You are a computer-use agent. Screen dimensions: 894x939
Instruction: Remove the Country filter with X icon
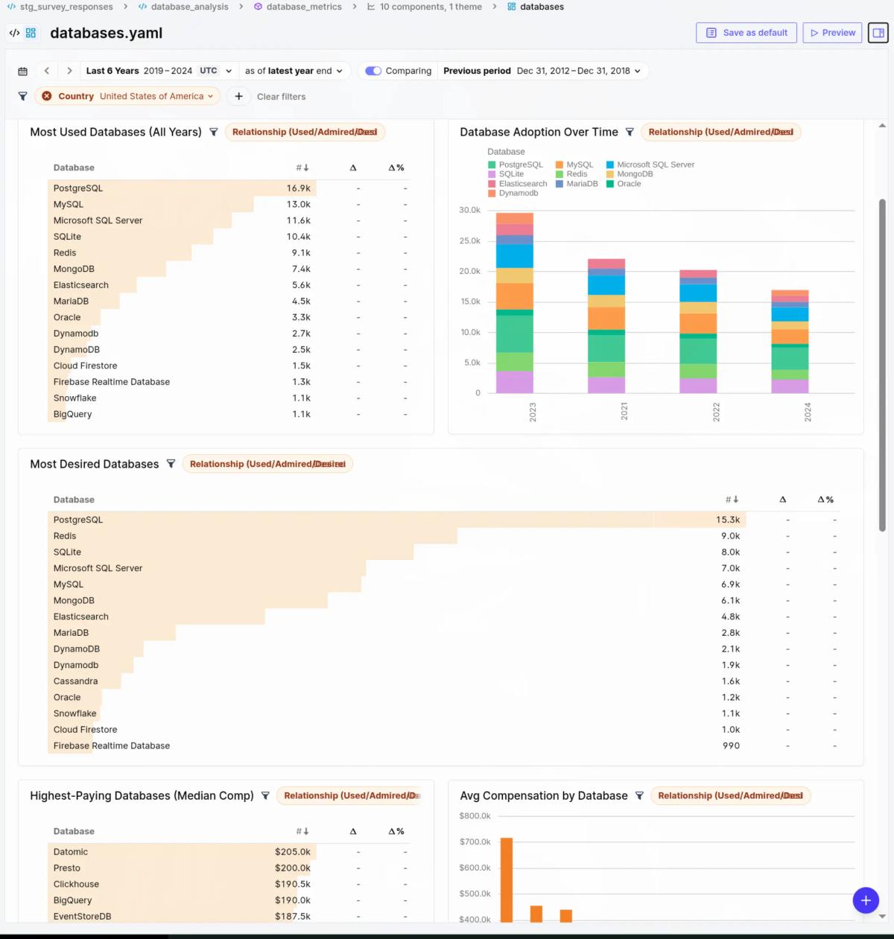tap(47, 96)
